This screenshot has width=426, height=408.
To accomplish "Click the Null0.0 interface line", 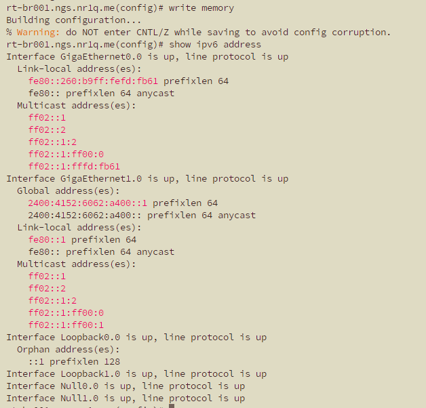I will click(125, 386).
